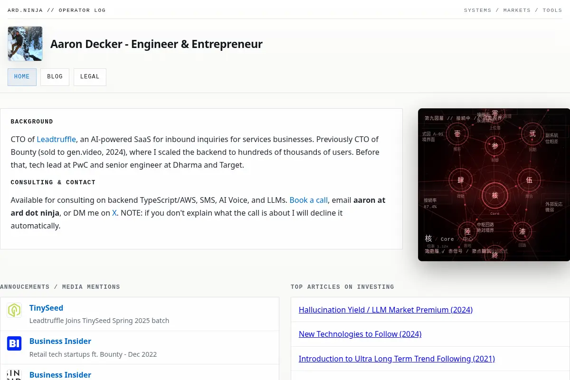Screen dimensions: 570x380
Task: Open New Technologies to Follow (2024)
Action: [360, 334]
